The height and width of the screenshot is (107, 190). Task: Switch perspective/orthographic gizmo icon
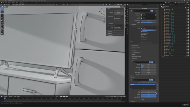coord(104,22)
